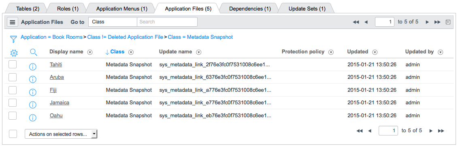Open the Display name column menu
The image size is (458, 146).
click(90, 52)
